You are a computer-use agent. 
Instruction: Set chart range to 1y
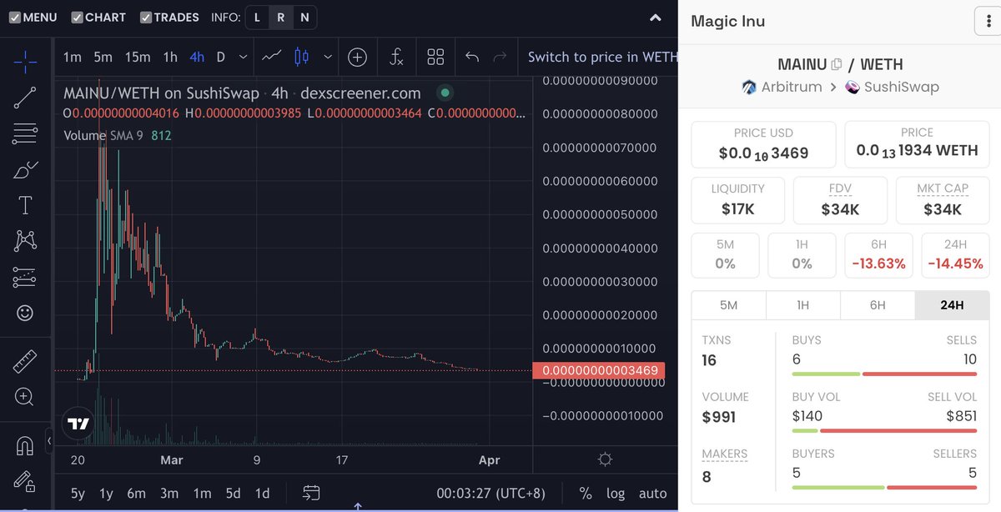click(106, 493)
